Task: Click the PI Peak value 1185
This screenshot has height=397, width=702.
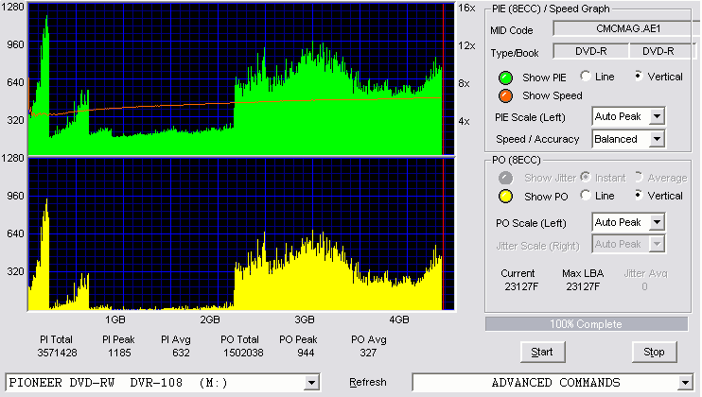Action: 119,354
